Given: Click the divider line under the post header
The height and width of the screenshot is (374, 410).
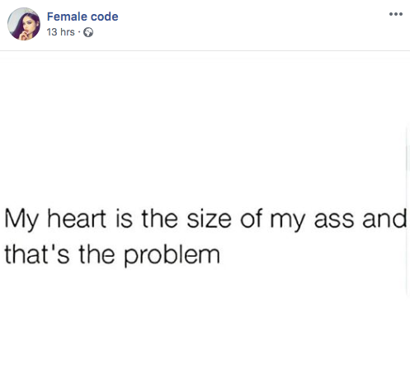Looking at the screenshot, I should click(205, 50).
